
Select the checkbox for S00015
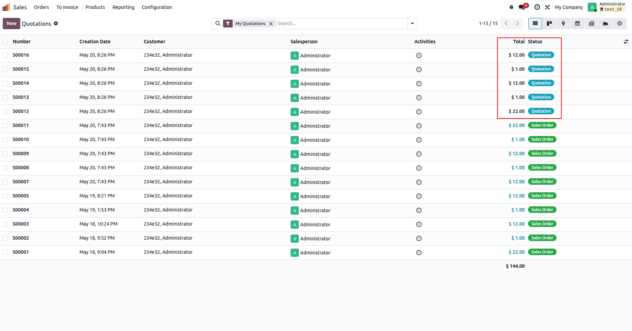click(x=5, y=69)
